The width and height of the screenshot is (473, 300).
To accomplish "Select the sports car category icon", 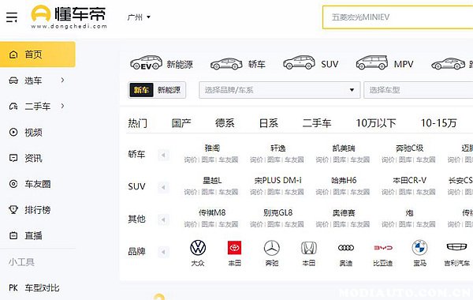I will click(448, 64).
